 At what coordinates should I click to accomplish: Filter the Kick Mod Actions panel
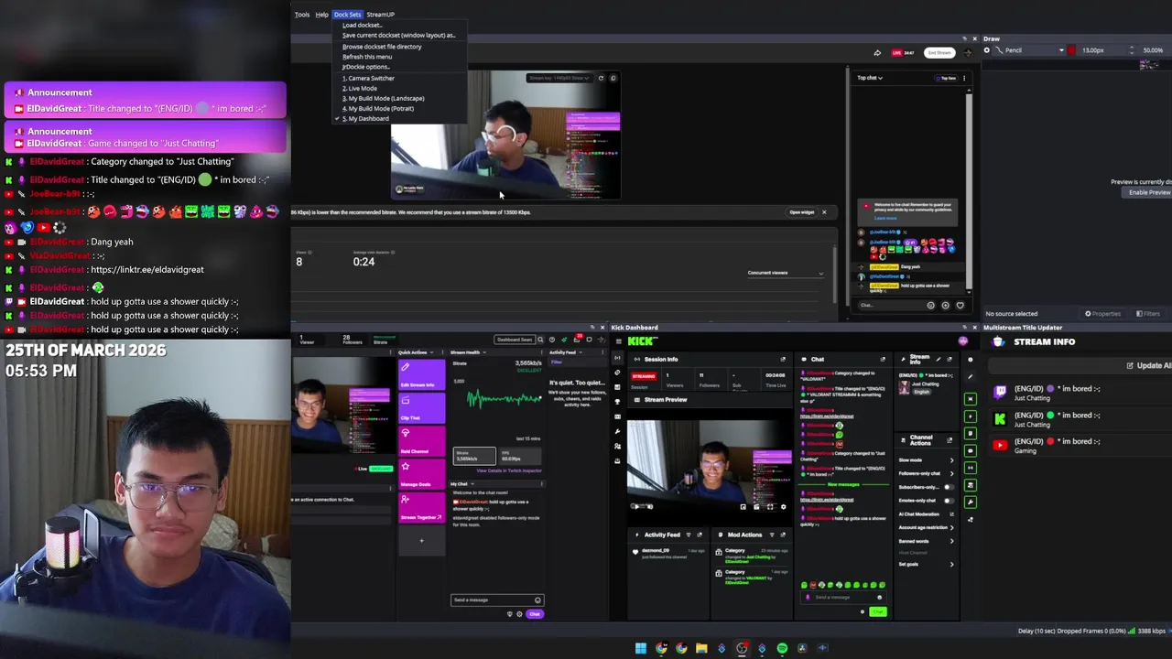tap(771, 535)
